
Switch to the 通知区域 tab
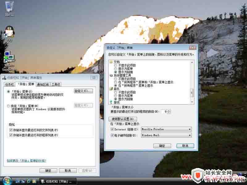pos(43,84)
